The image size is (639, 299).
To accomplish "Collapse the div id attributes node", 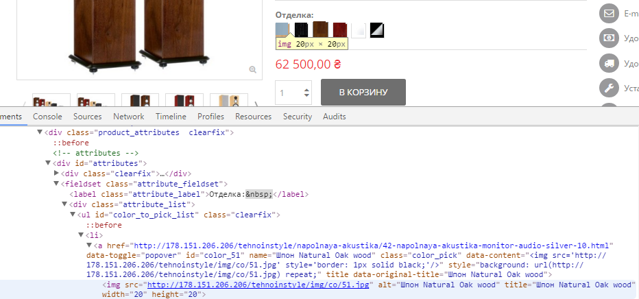I will pyautogui.click(x=48, y=163).
